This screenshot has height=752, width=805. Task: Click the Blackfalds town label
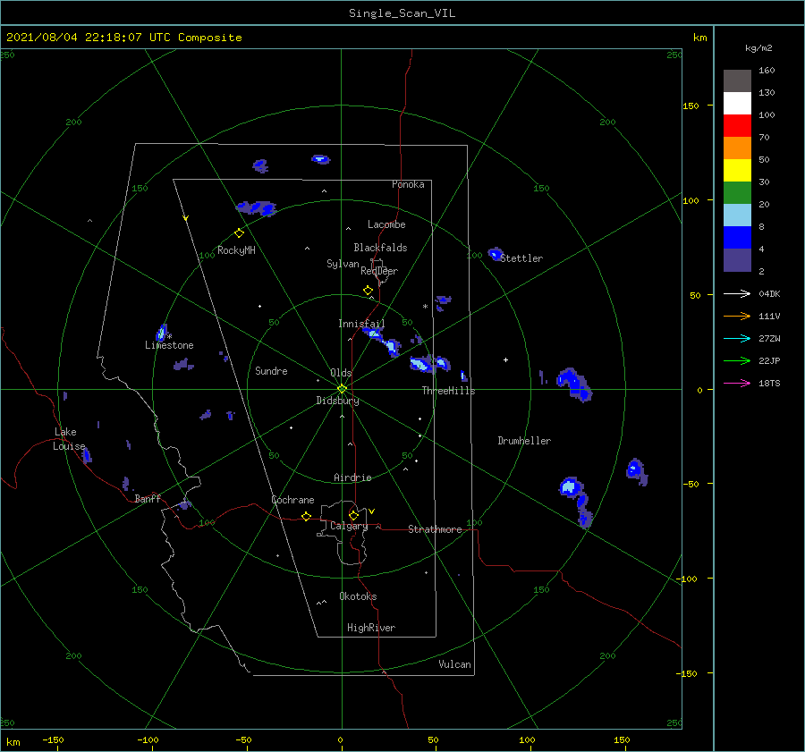[380, 248]
